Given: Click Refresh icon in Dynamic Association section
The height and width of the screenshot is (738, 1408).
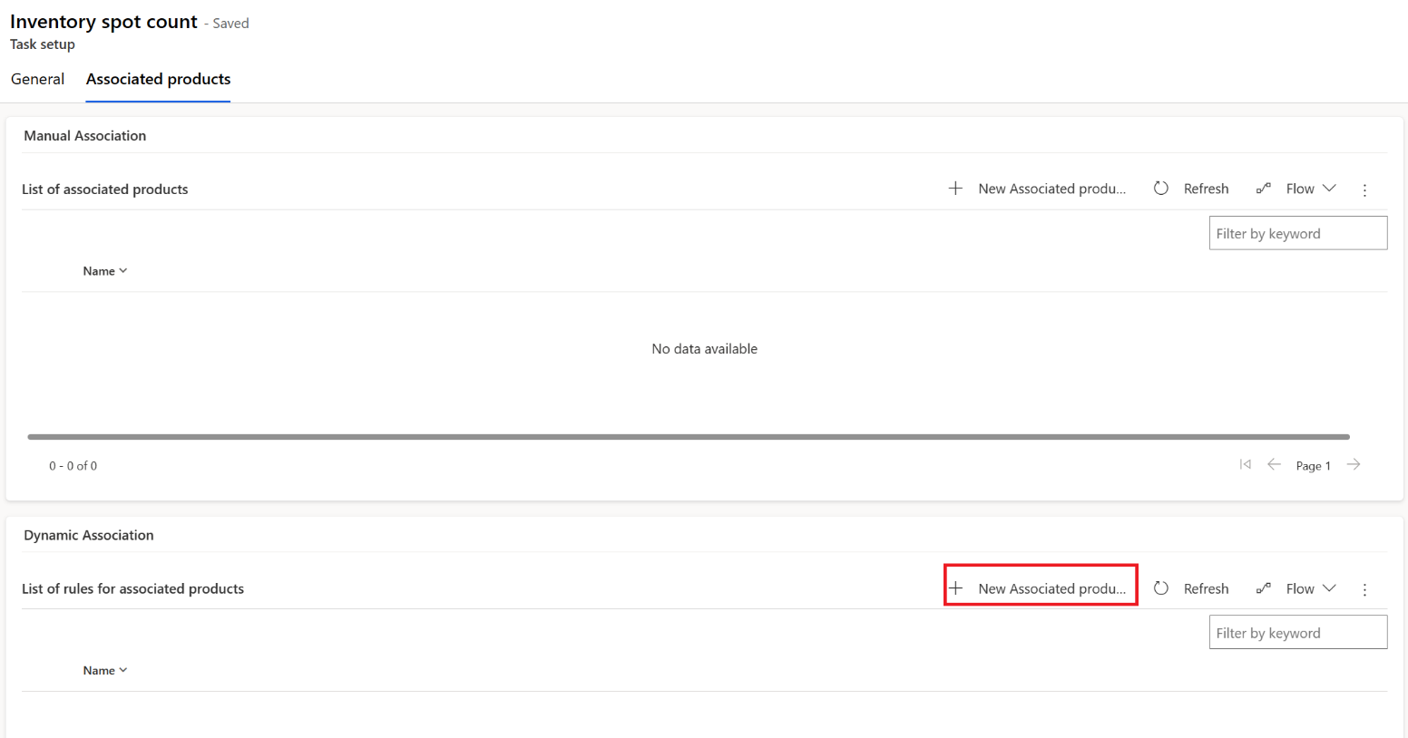Looking at the screenshot, I should pos(1161,588).
